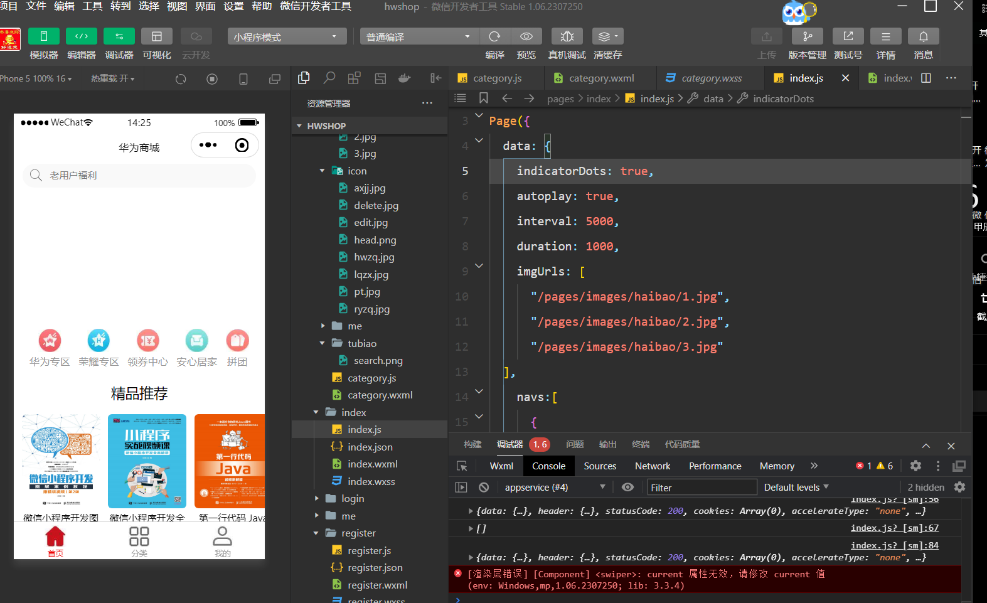The width and height of the screenshot is (987, 603).
Task: Open the cloud development button
Action: point(196,36)
